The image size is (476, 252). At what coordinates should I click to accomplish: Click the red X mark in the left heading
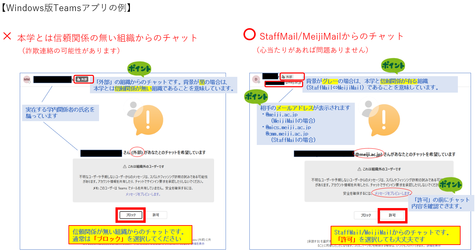tap(7, 36)
